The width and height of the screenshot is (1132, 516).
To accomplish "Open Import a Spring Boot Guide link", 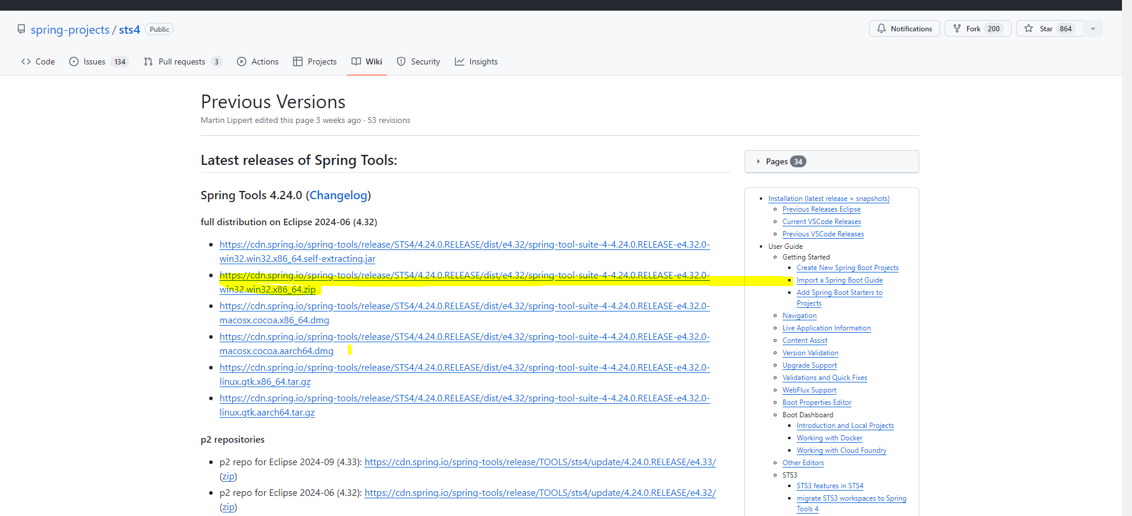I will point(840,280).
